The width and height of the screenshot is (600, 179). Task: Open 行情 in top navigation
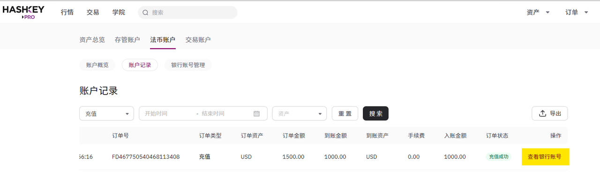pos(67,12)
